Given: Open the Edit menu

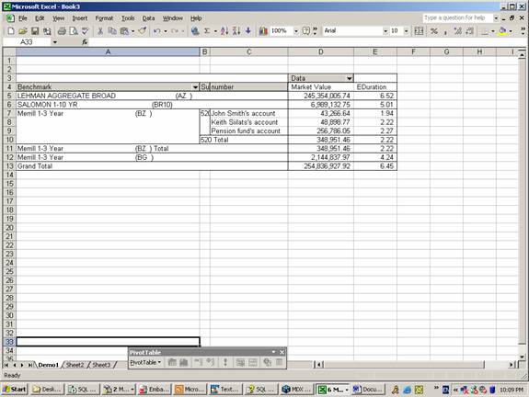Looking at the screenshot, I should click(40, 18).
